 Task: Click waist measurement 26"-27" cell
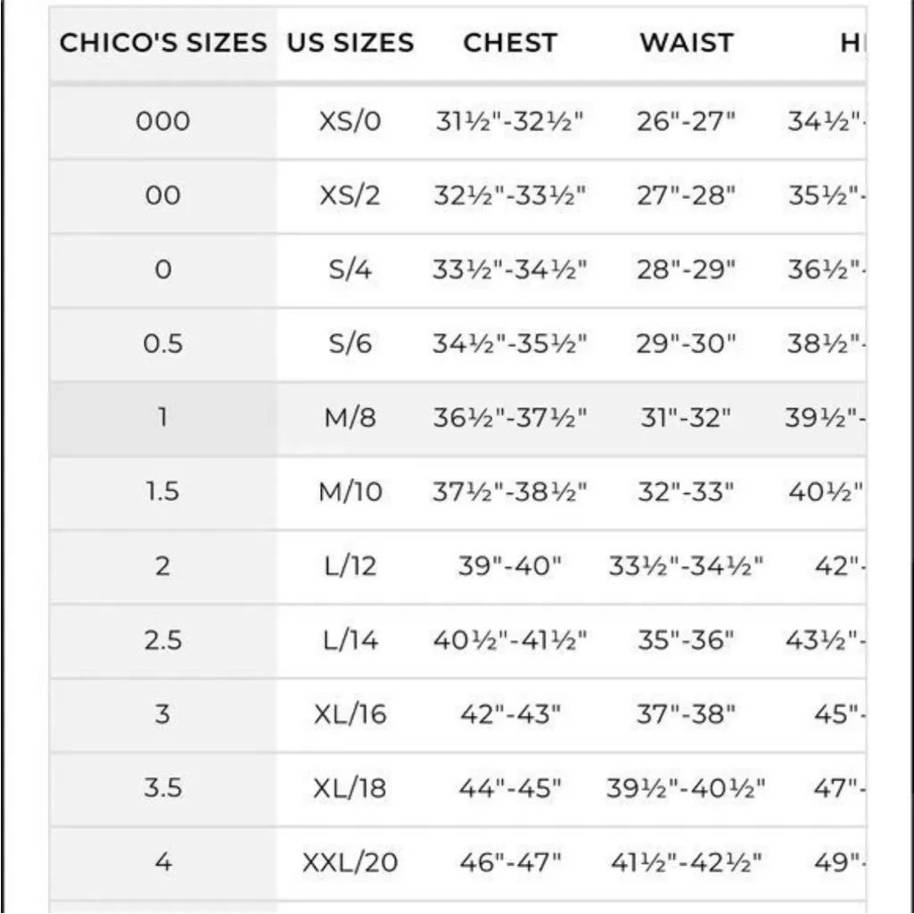point(687,121)
